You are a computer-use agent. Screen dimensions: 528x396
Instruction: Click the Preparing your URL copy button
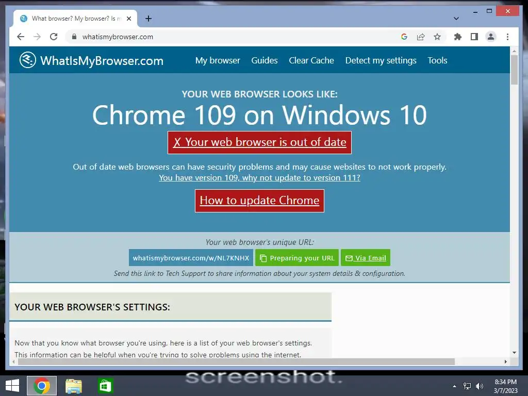click(297, 258)
